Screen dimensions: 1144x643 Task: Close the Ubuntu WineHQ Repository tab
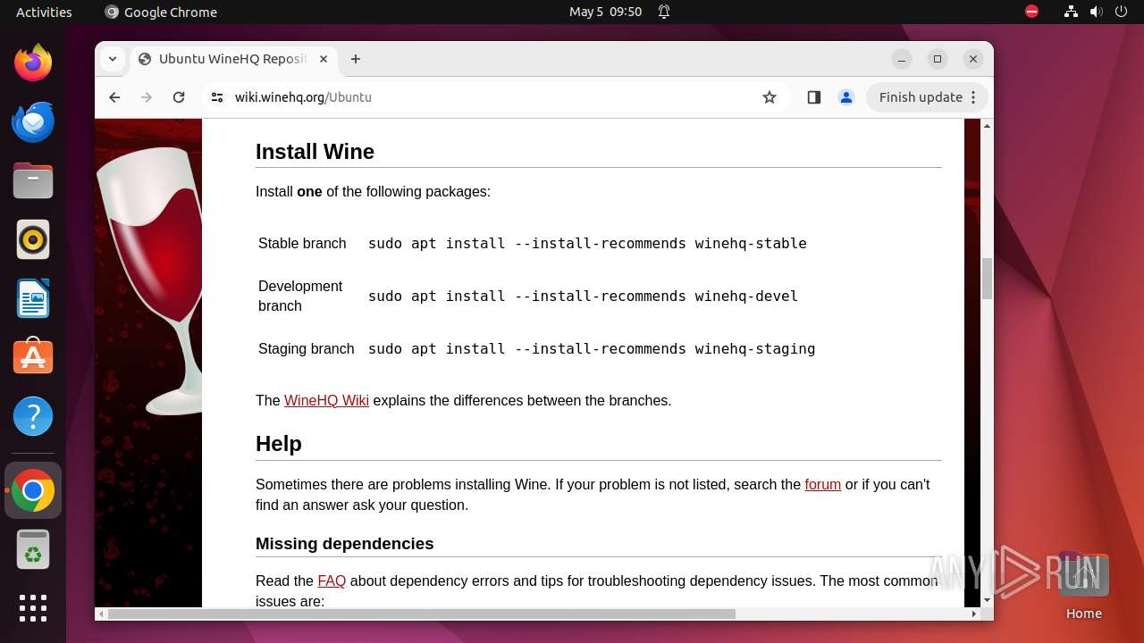pyautogui.click(x=324, y=59)
